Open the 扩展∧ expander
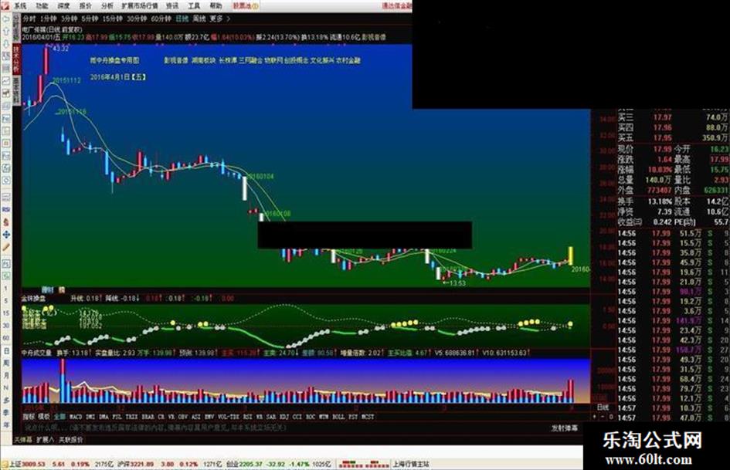This screenshot has width=730, height=470. [x=45, y=439]
